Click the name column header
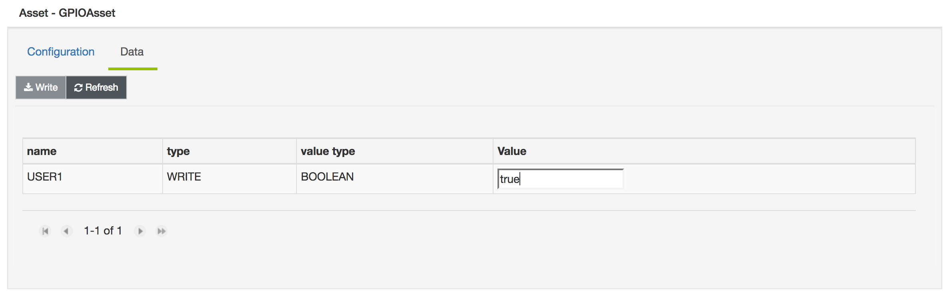Screen dimensions: 951x302 pyautogui.click(x=42, y=151)
